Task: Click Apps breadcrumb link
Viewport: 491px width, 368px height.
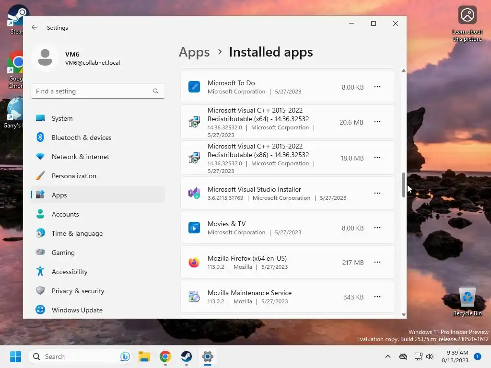Action: click(x=194, y=52)
